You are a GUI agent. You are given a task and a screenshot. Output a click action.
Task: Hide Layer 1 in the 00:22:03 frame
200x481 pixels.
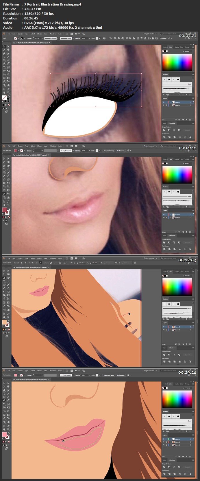pos(164,330)
